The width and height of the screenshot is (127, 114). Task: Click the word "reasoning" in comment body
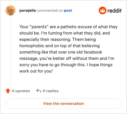tap(60, 40)
